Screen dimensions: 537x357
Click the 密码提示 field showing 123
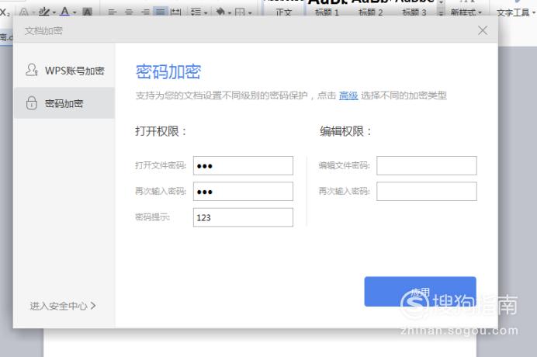coord(243,217)
